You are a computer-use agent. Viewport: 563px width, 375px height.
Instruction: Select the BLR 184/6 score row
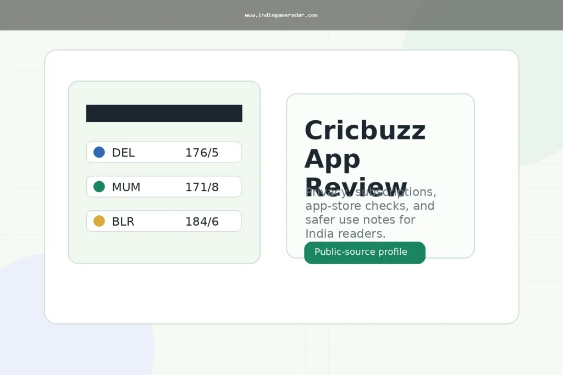(164, 221)
